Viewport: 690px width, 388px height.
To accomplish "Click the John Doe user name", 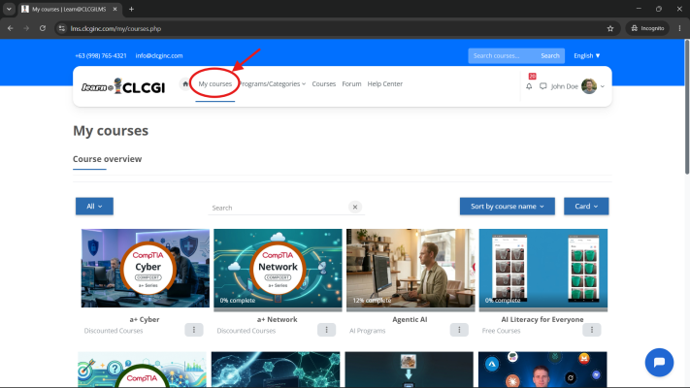I will click(564, 86).
